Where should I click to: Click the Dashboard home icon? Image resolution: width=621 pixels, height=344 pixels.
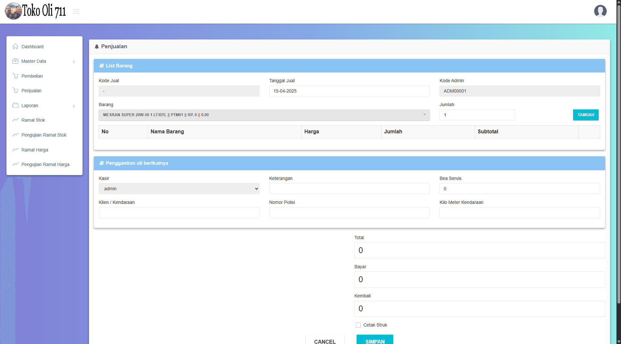[x=15, y=47]
